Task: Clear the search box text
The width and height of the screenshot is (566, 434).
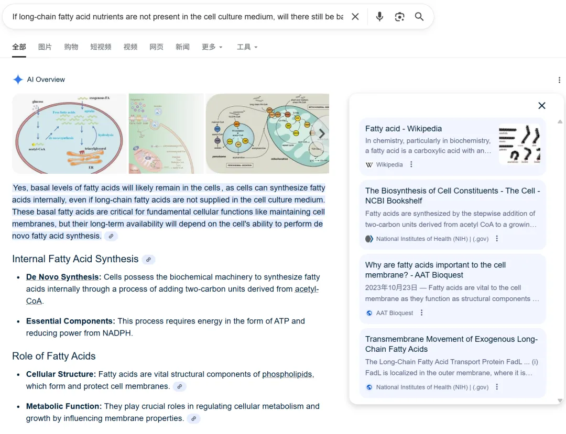Action: [355, 17]
